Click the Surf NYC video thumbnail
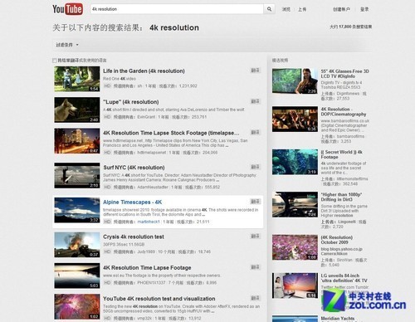 click(x=77, y=176)
